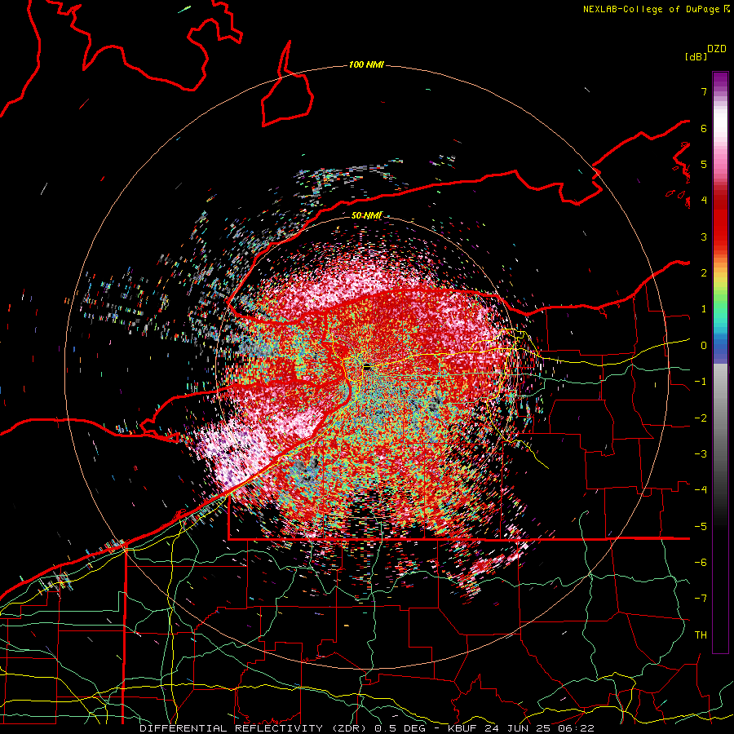Viewport: 734px width, 734px height.
Task: Click the '1' value on the color scale
Action: click(x=704, y=309)
